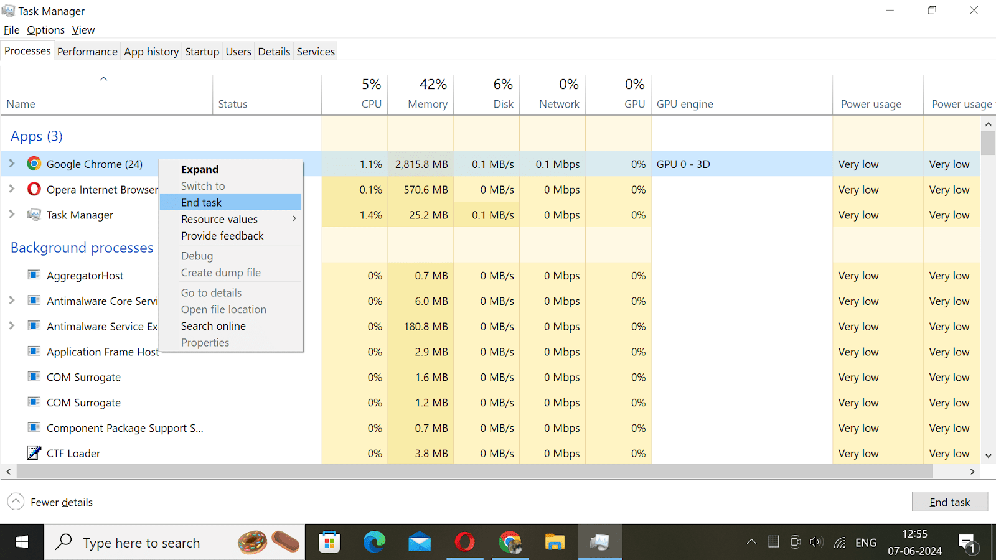Open the Options menu

click(45, 29)
